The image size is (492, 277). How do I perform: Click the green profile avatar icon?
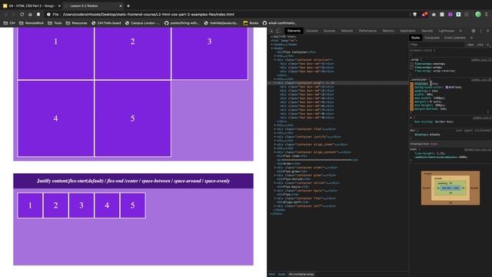[x=478, y=15]
